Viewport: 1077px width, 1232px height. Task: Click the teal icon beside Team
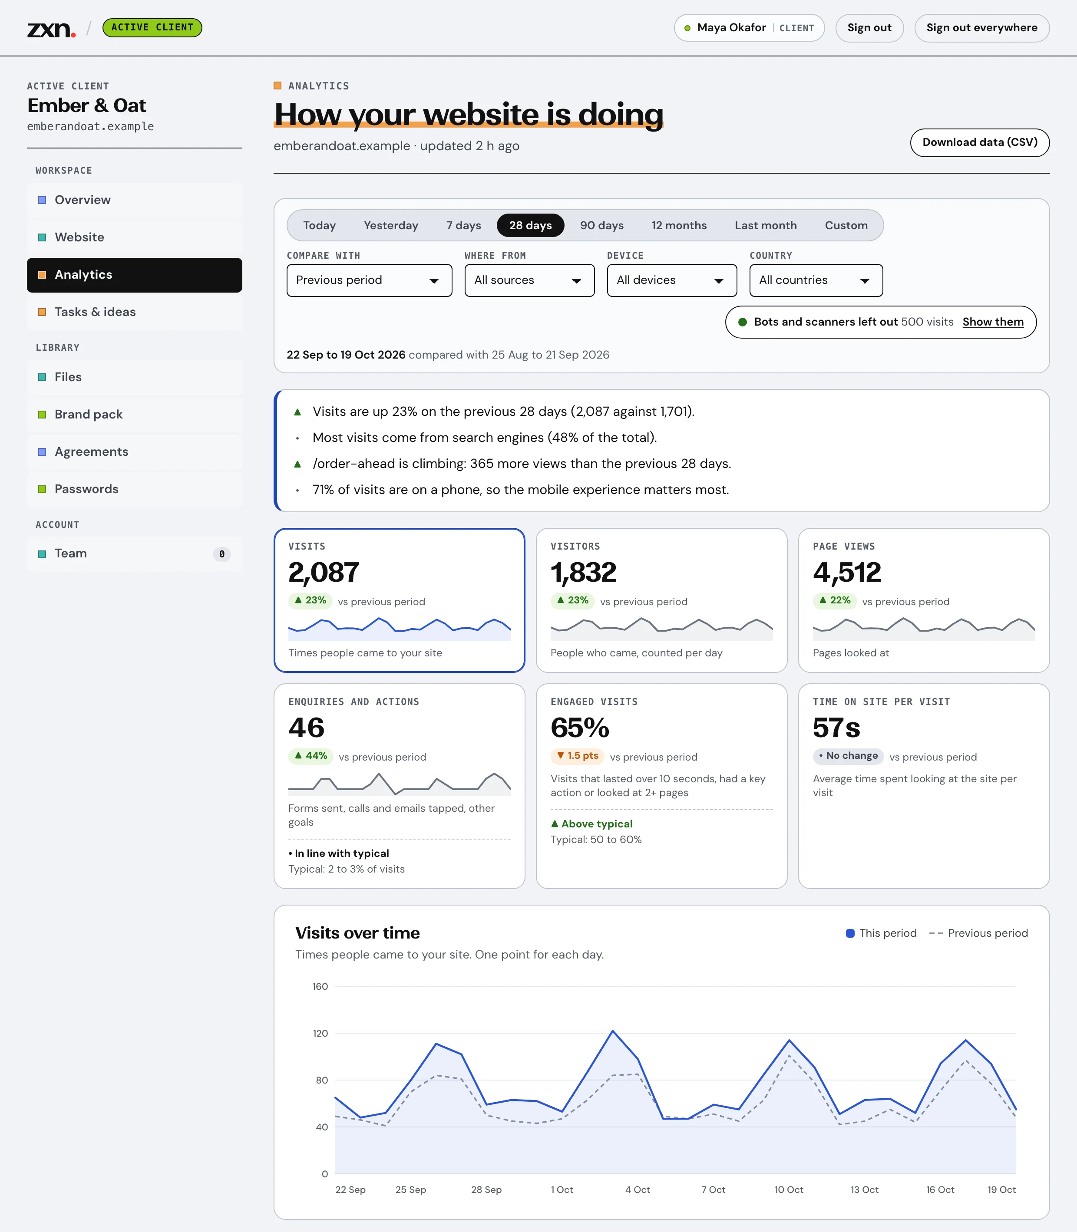(42, 554)
